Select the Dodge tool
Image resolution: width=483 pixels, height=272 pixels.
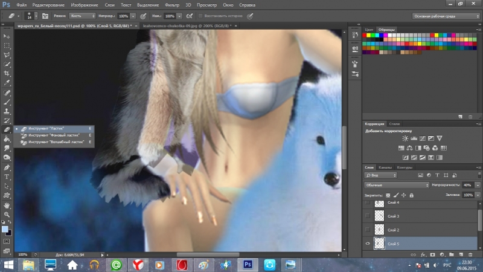coord(7,158)
